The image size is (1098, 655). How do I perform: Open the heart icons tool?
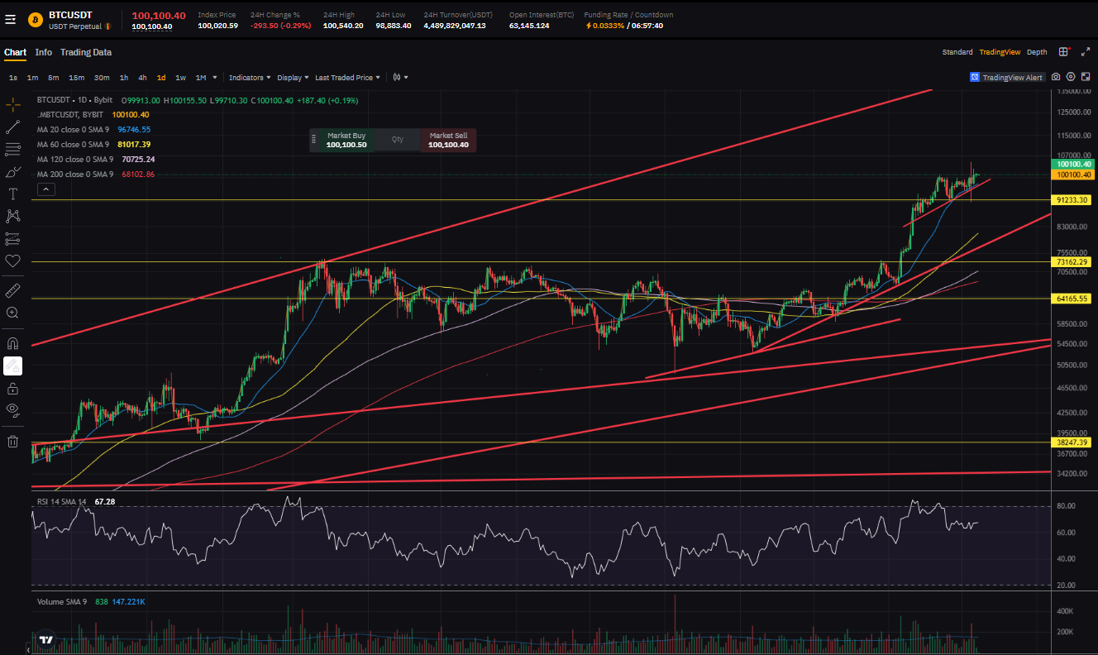(x=12, y=261)
